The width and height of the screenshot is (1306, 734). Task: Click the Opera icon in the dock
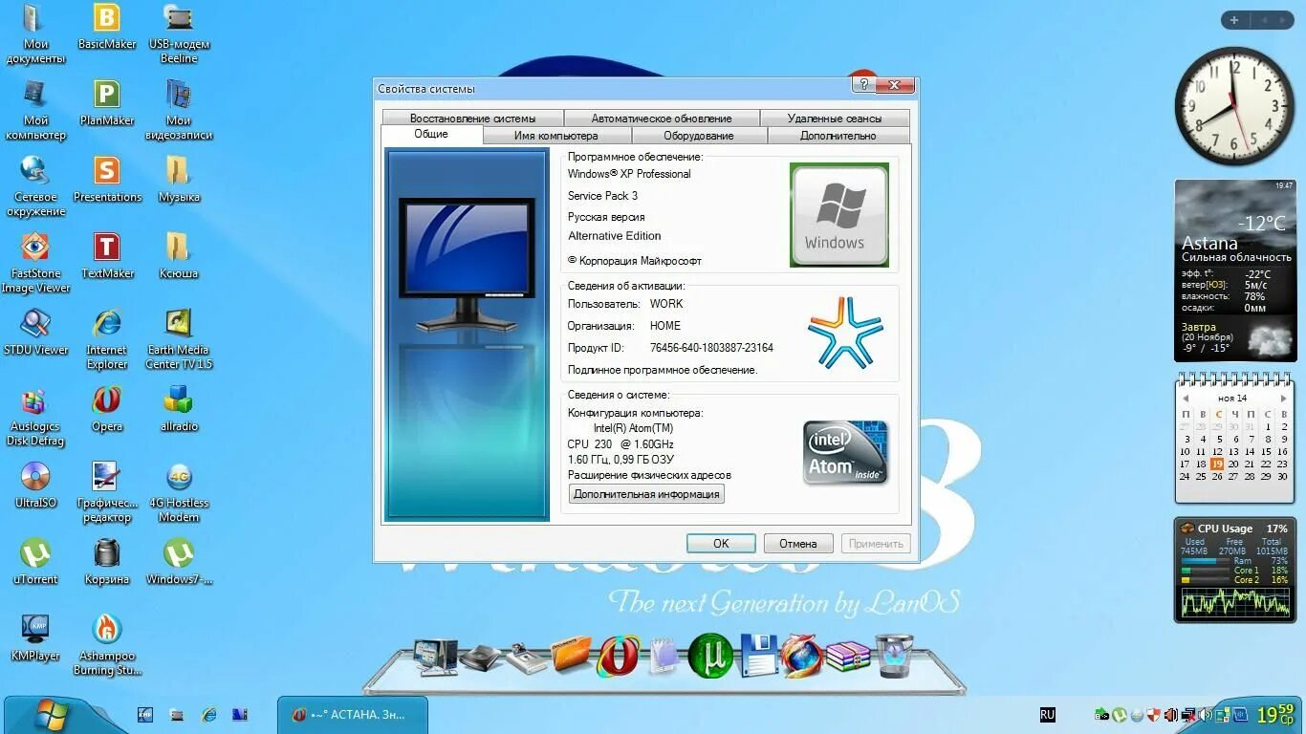619,656
